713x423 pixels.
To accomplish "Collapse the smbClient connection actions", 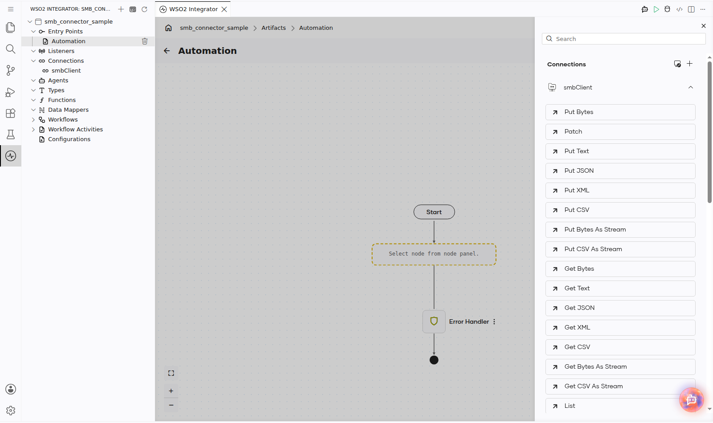I will (x=691, y=87).
